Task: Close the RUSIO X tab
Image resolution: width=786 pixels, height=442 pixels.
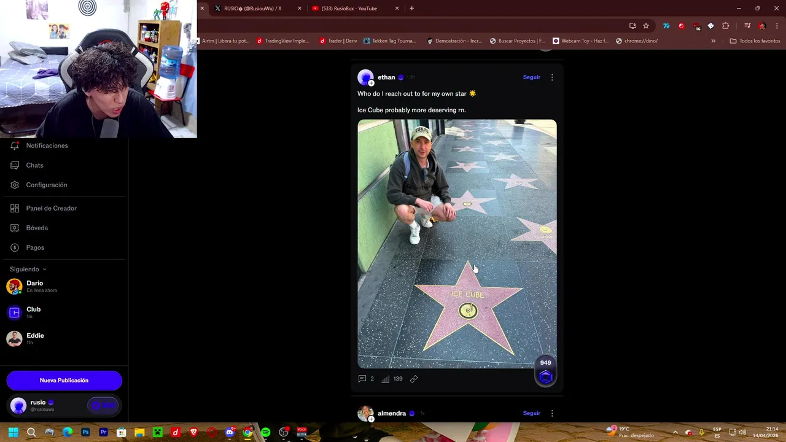Action: click(x=300, y=9)
